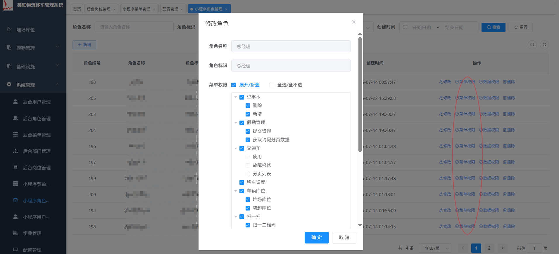
Task: Go to page 2 in pagination
Action: point(489,248)
